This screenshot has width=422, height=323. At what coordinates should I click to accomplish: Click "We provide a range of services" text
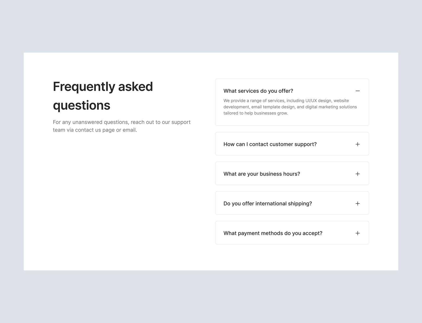pyautogui.click(x=254, y=101)
